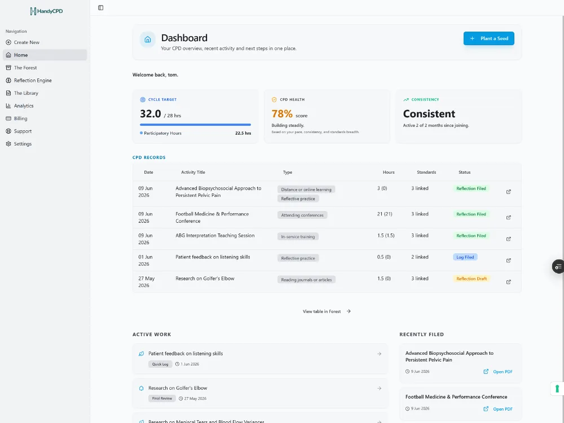This screenshot has height=423, width=564.
Task: Click Reflection Filed badge for ABG Interpretation
Action: point(471,236)
